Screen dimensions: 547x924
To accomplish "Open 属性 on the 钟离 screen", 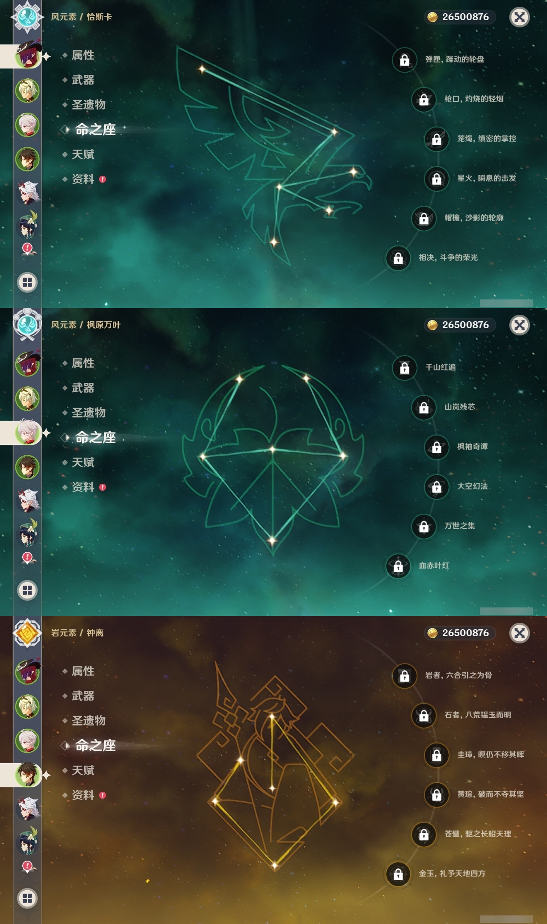I will tap(83, 671).
